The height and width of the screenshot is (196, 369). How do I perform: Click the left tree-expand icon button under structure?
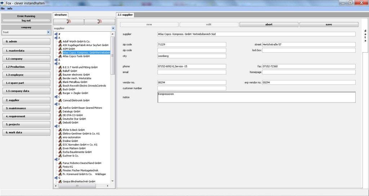click(68, 22)
